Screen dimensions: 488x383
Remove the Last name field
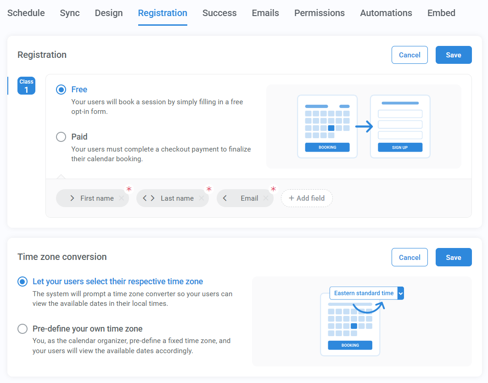201,198
